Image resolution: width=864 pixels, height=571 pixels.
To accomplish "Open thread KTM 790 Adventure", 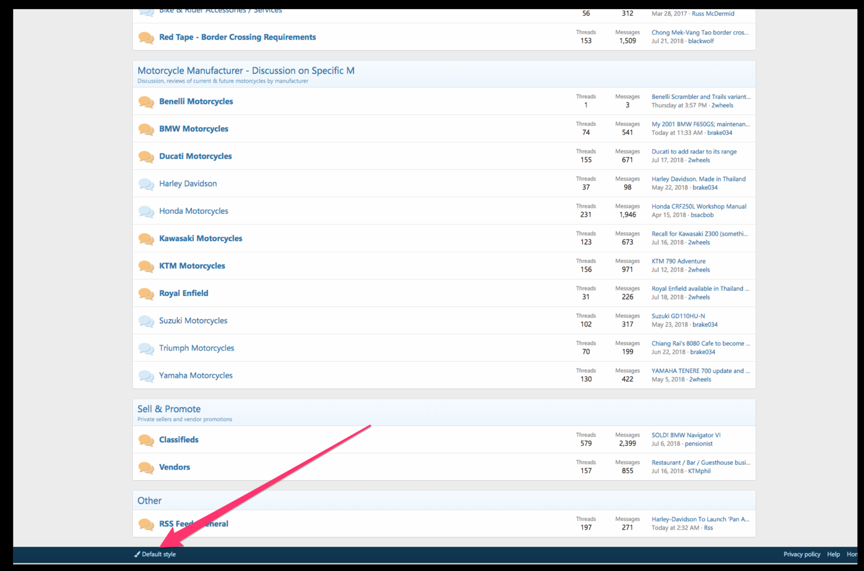I will (678, 261).
